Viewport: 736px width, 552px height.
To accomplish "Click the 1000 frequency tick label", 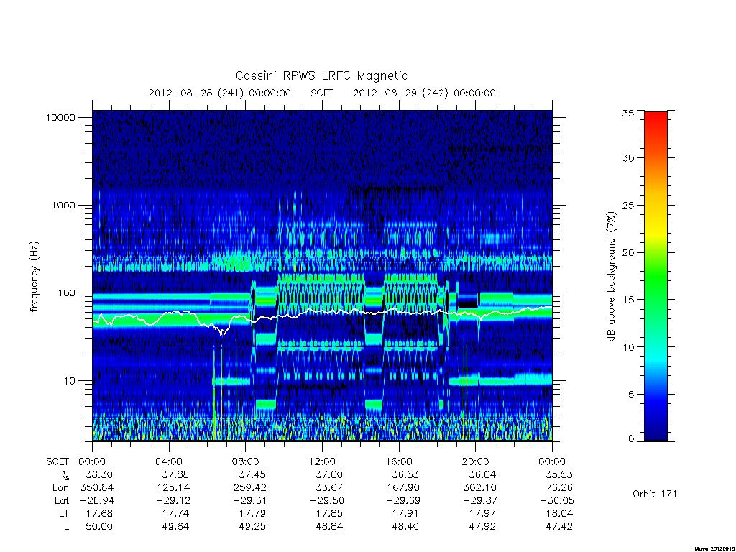I will [63, 205].
